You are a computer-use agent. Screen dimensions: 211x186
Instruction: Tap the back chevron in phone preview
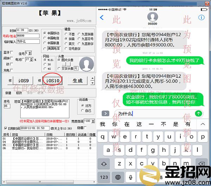pyautogui.click(x=102, y=18)
